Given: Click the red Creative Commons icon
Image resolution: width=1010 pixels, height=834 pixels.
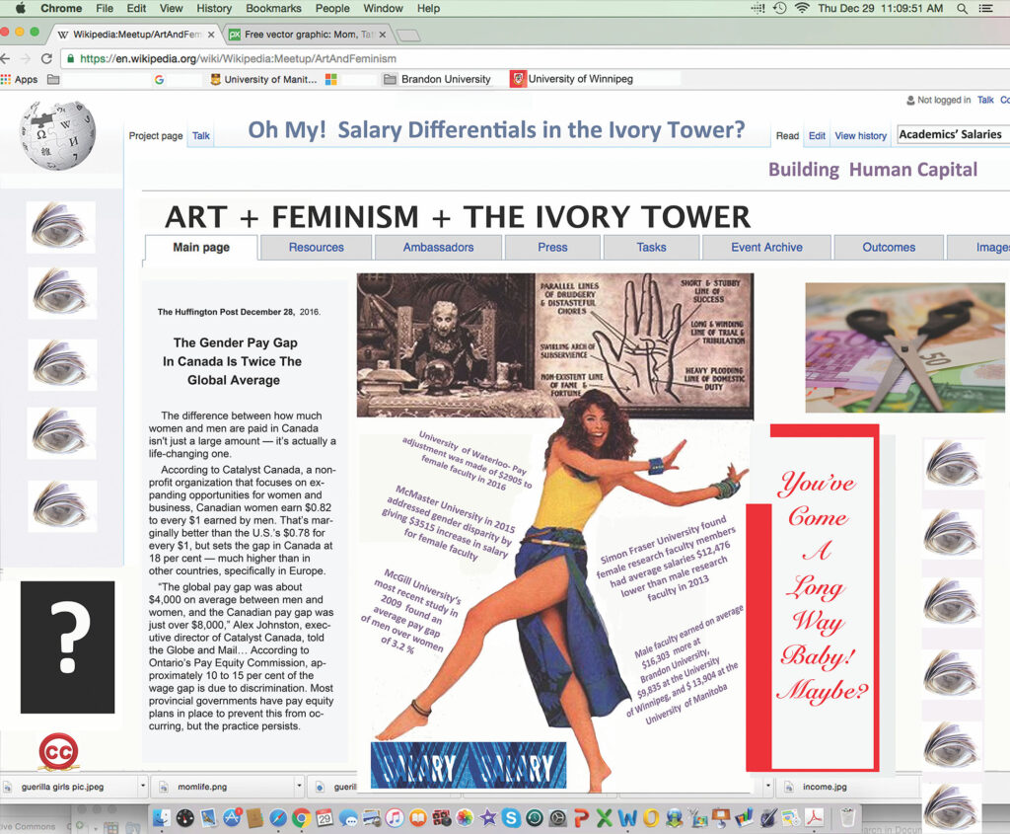Looking at the screenshot, I should (58, 751).
